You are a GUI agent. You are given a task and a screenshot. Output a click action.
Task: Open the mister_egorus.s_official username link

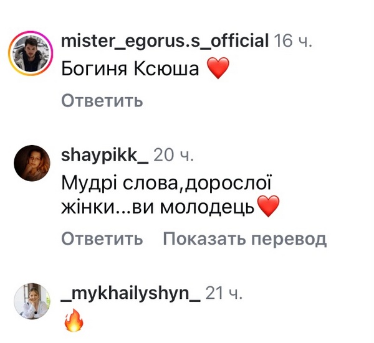click(165, 40)
